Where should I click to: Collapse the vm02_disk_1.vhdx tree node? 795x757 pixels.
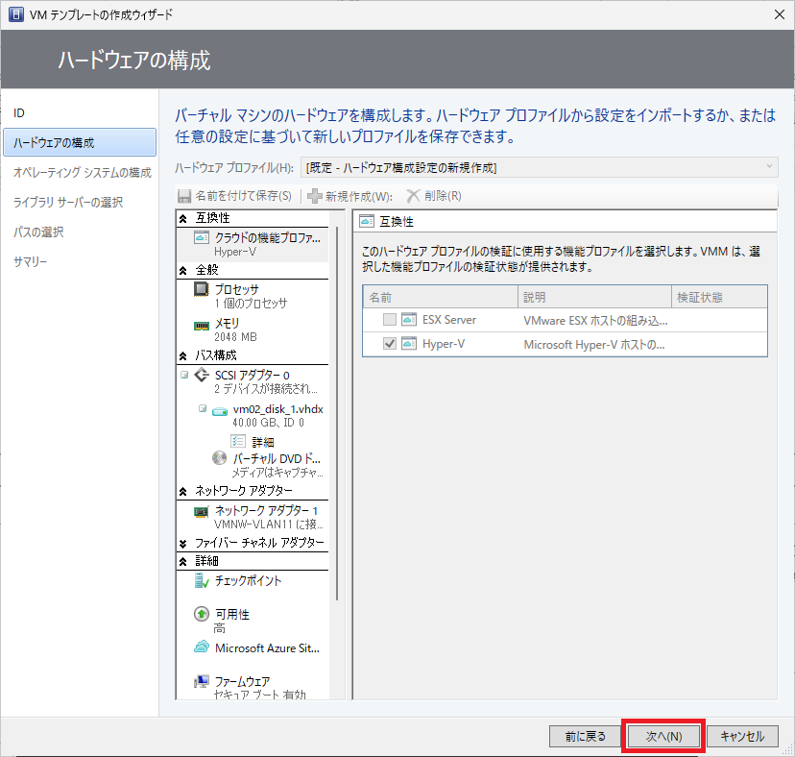click(203, 408)
